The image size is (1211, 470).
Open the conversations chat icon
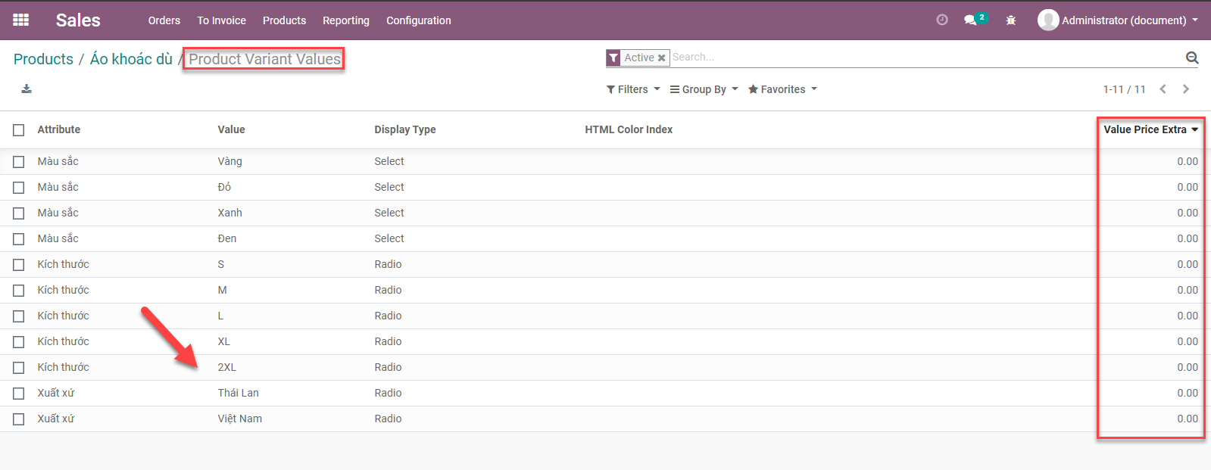[x=970, y=20]
